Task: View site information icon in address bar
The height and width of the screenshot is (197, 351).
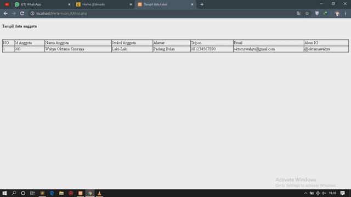Action: (x=32, y=13)
